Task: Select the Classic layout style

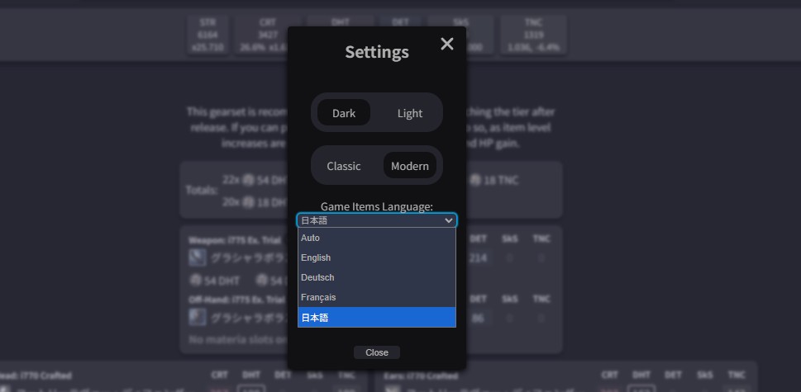Action: [344, 166]
